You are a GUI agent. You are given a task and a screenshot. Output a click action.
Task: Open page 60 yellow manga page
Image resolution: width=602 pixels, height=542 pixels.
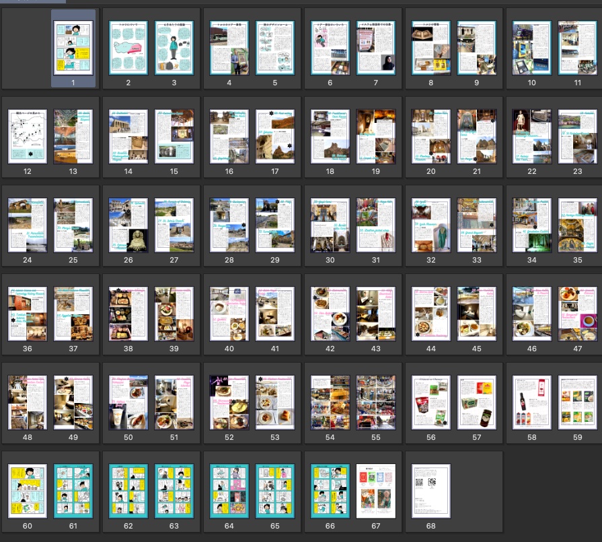pos(28,491)
